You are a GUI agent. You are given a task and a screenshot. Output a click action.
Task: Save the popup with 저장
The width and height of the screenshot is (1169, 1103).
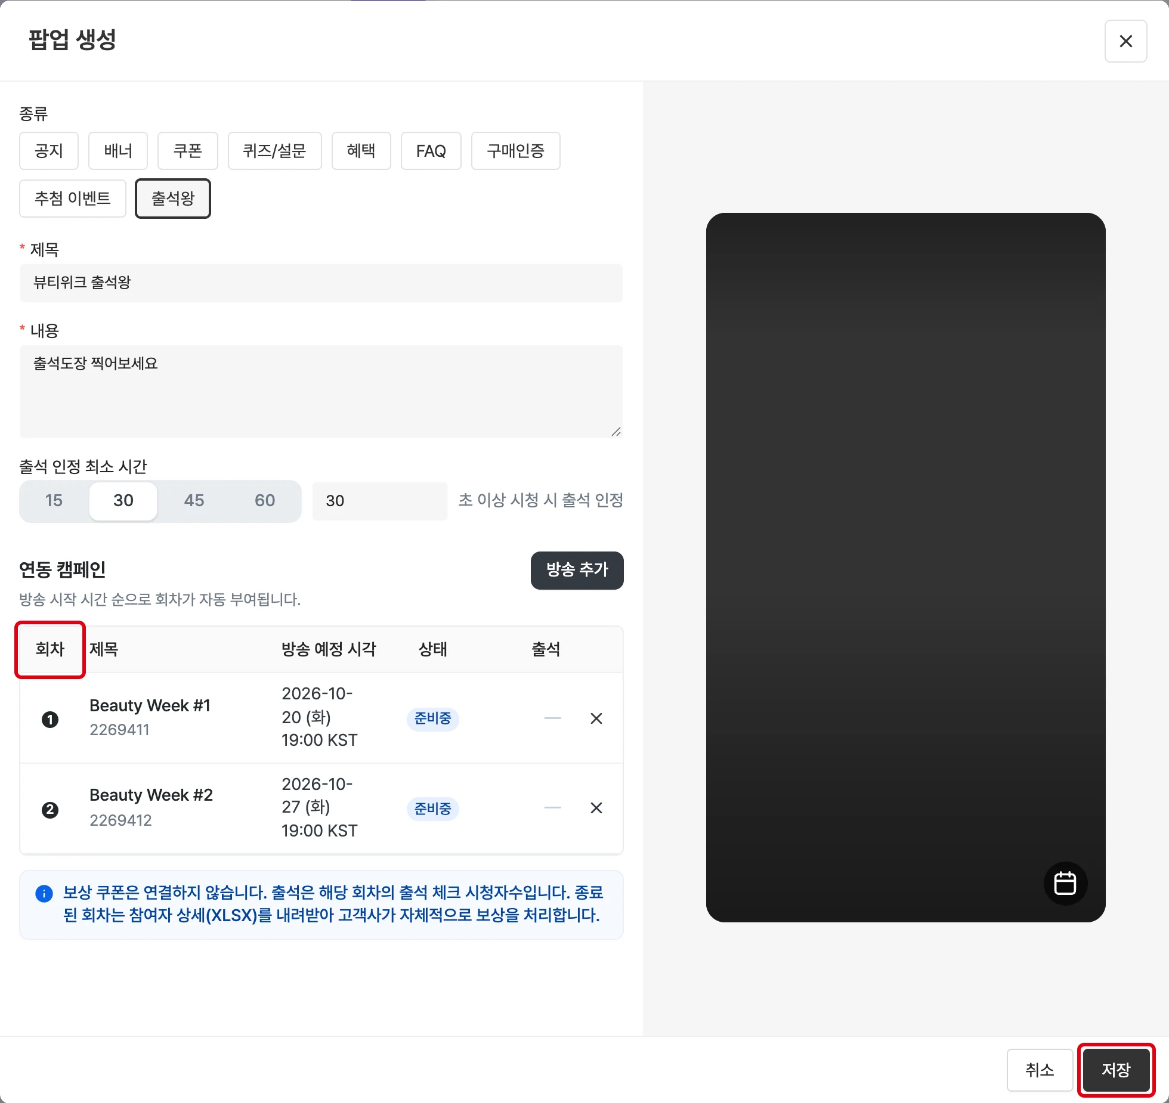click(1116, 1070)
